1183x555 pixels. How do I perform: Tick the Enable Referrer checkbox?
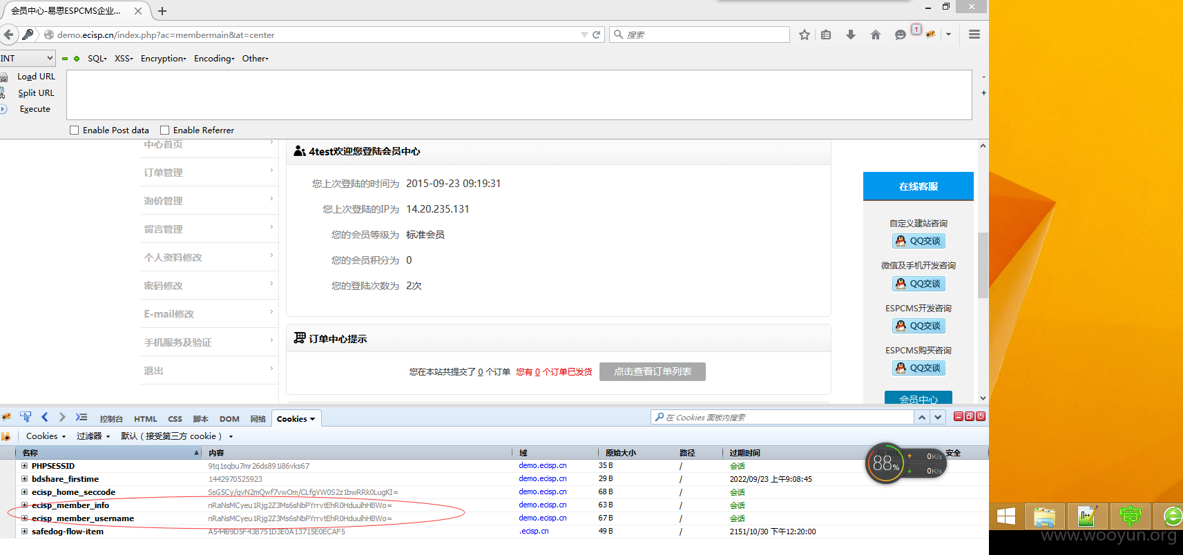pyautogui.click(x=165, y=130)
